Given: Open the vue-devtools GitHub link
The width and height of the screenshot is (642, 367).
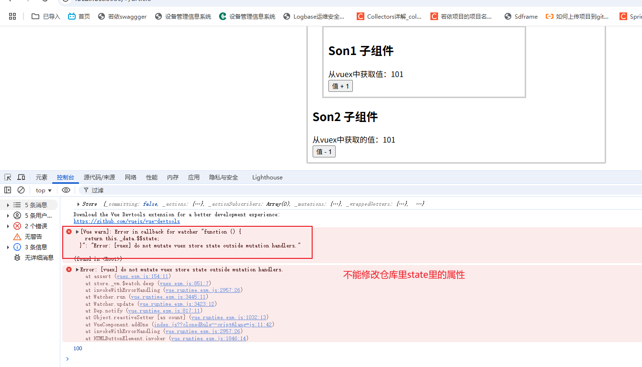Looking at the screenshot, I should point(126,221).
